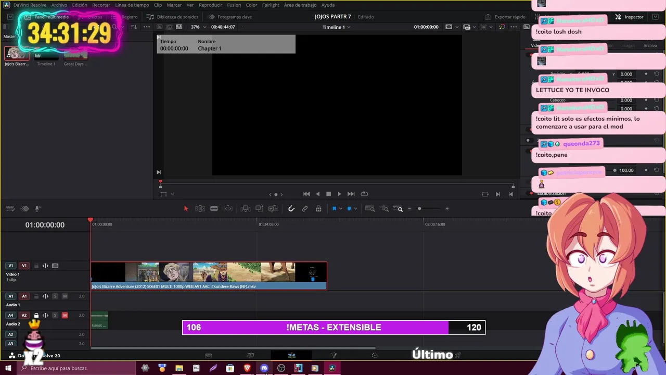Play the timeline forward
Image resolution: width=666 pixels, height=375 pixels.
click(339, 194)
